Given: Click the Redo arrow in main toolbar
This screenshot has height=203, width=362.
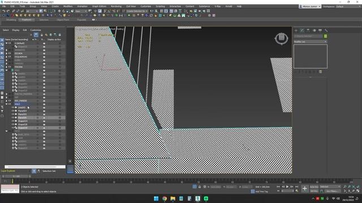Looking at the screenshot, I should 8,11.
